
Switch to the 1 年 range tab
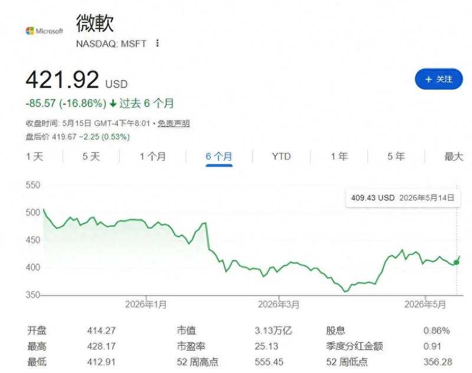tap(339, 157)
